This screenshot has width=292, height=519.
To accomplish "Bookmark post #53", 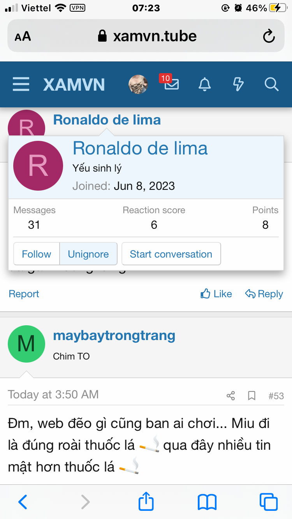I will click(x=252, y=396).
